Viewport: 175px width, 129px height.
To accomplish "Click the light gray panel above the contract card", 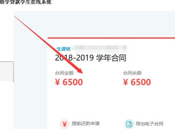I will [94, 24].
